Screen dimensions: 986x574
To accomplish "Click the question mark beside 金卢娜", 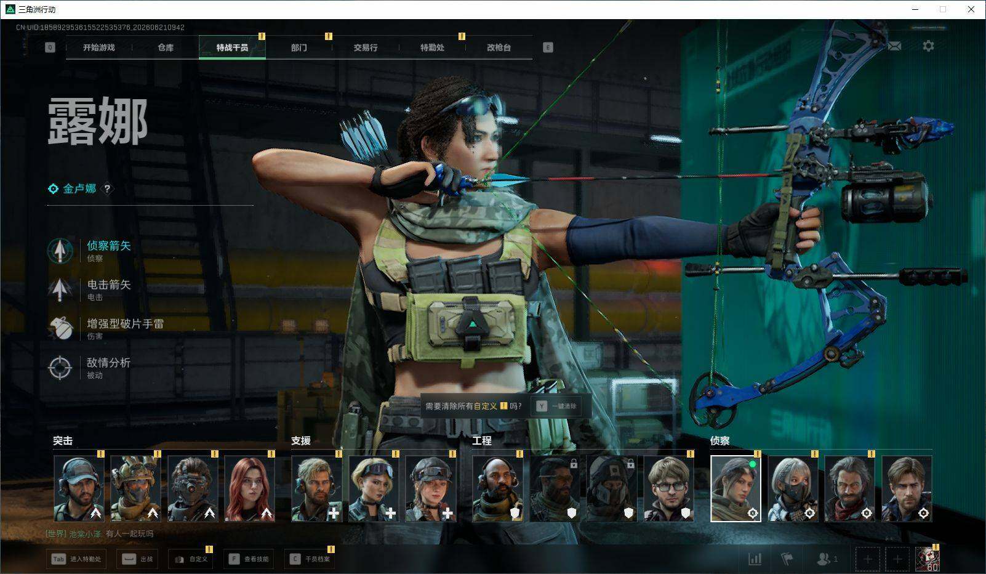I will tap(107, 189).
